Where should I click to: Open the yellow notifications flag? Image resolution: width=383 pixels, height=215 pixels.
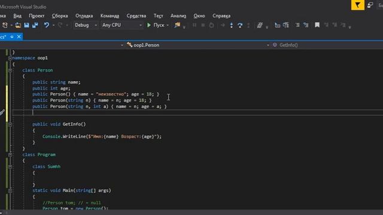[x=358, y=5]
